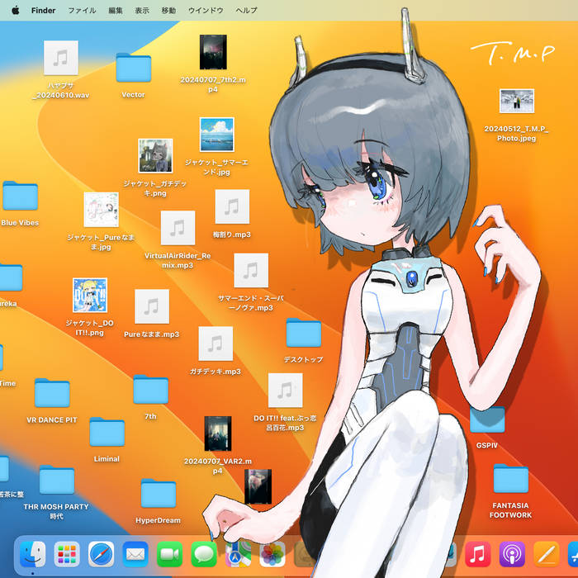
Task: Open the Mail app in Dock
Action: [x=135, y=554]
